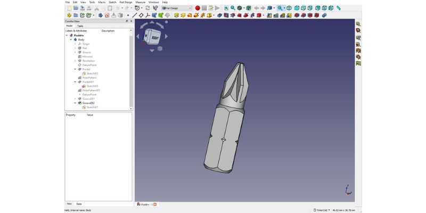Open the Part Design menu
This screenshot has width=426, height=213.
pos(126,2)
